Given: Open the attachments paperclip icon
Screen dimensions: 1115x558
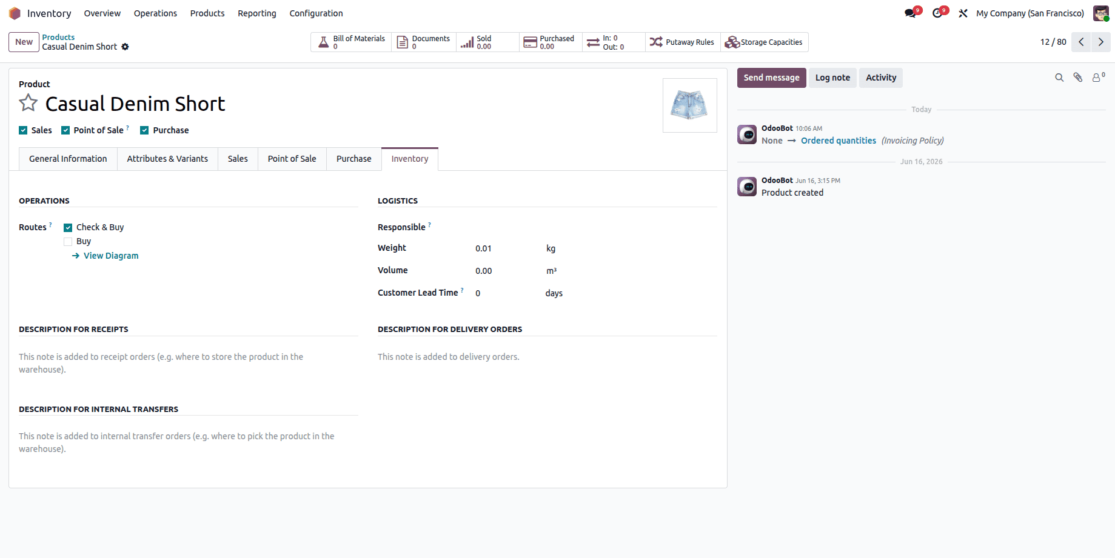Looking at the screenshot, I should point(1078,78).
